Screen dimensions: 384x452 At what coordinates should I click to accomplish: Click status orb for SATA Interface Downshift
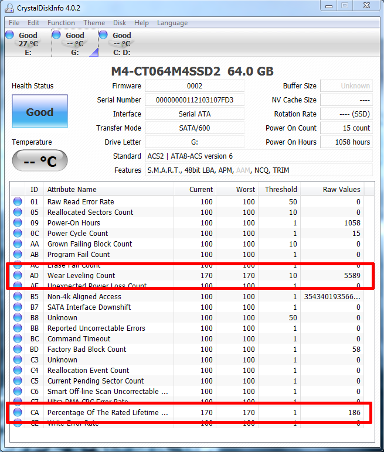click(18, 307)
